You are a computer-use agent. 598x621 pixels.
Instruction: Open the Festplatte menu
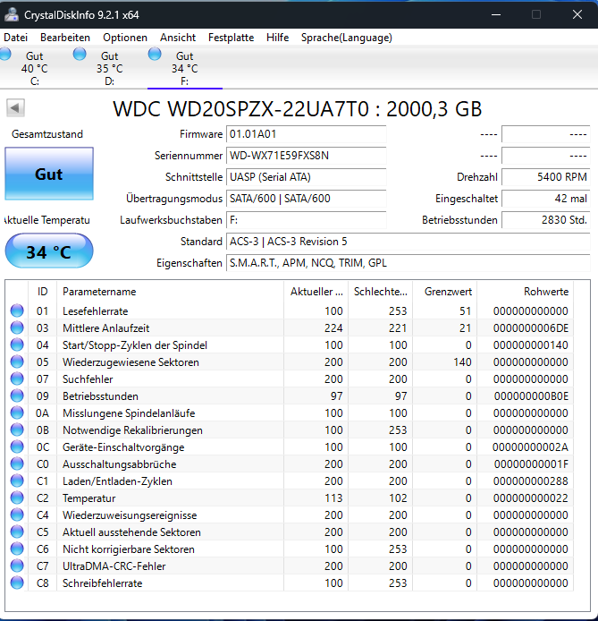click(231, 38)
